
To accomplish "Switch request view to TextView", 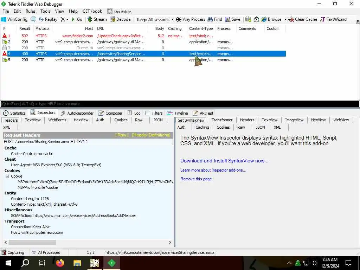I will 33,120.
